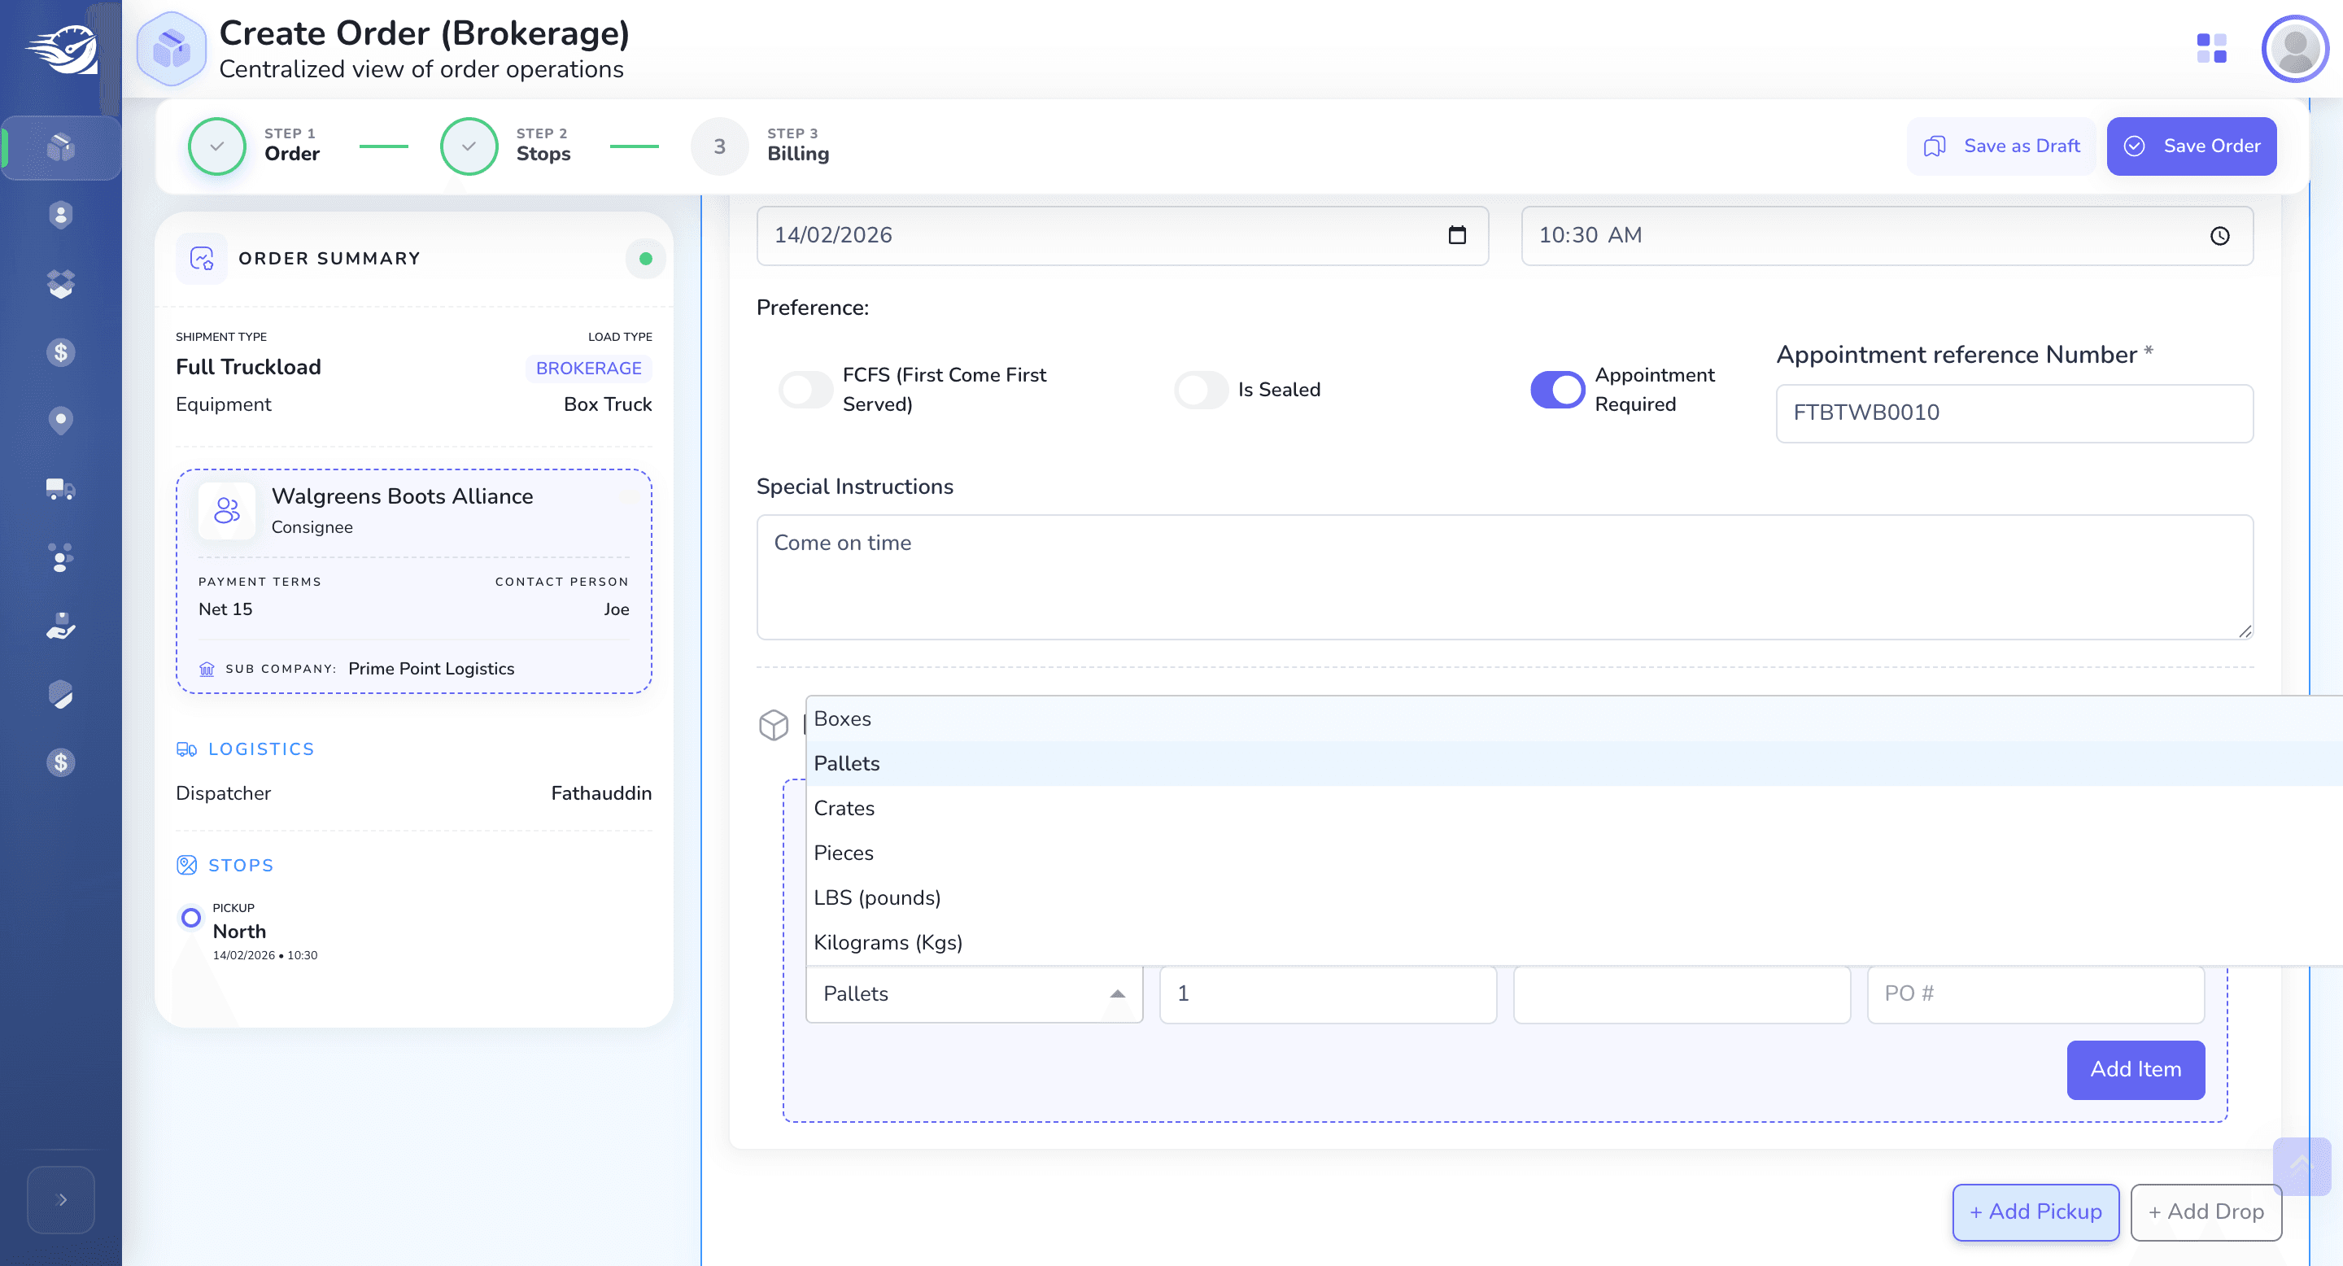
Task: Select Crates from the unit list
Action: [x=1573, y=808]
